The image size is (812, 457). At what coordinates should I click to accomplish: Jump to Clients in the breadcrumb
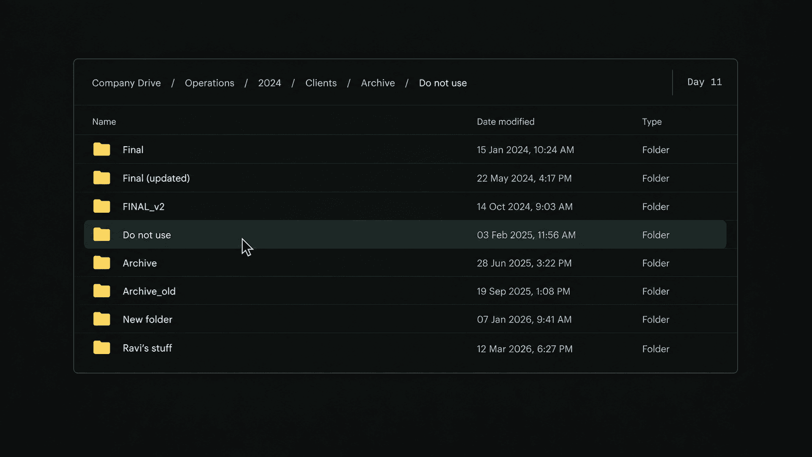coord(321,83)
